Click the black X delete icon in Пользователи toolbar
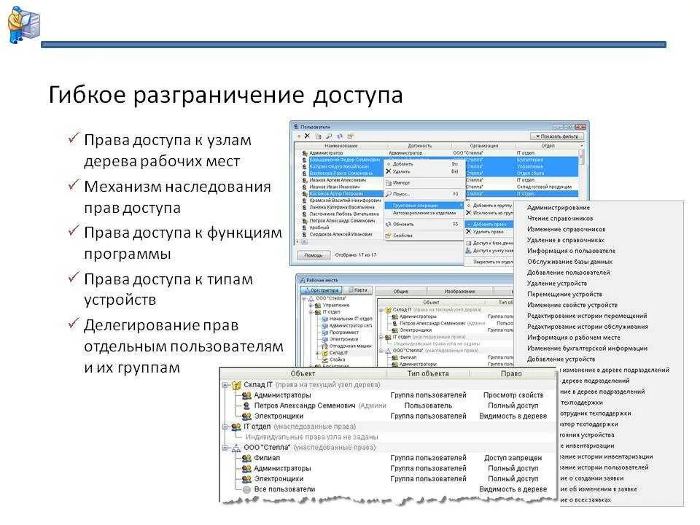 coord(307,136)
